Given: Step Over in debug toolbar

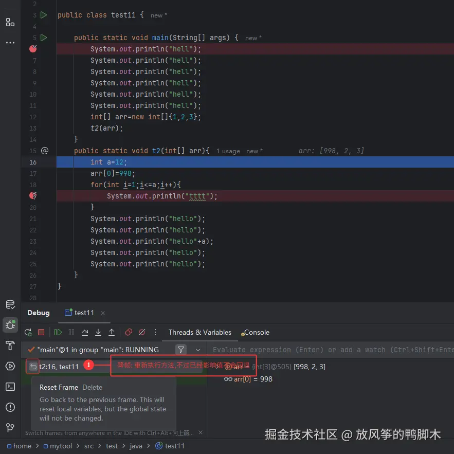Looking at the screenshot, I should [85, 332].
